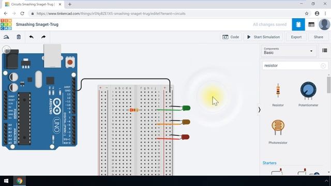Image resolution: width=331 pixels, height=186 pixels.
Task: Rotate the selected component
Action: click(x=6, y=37)
